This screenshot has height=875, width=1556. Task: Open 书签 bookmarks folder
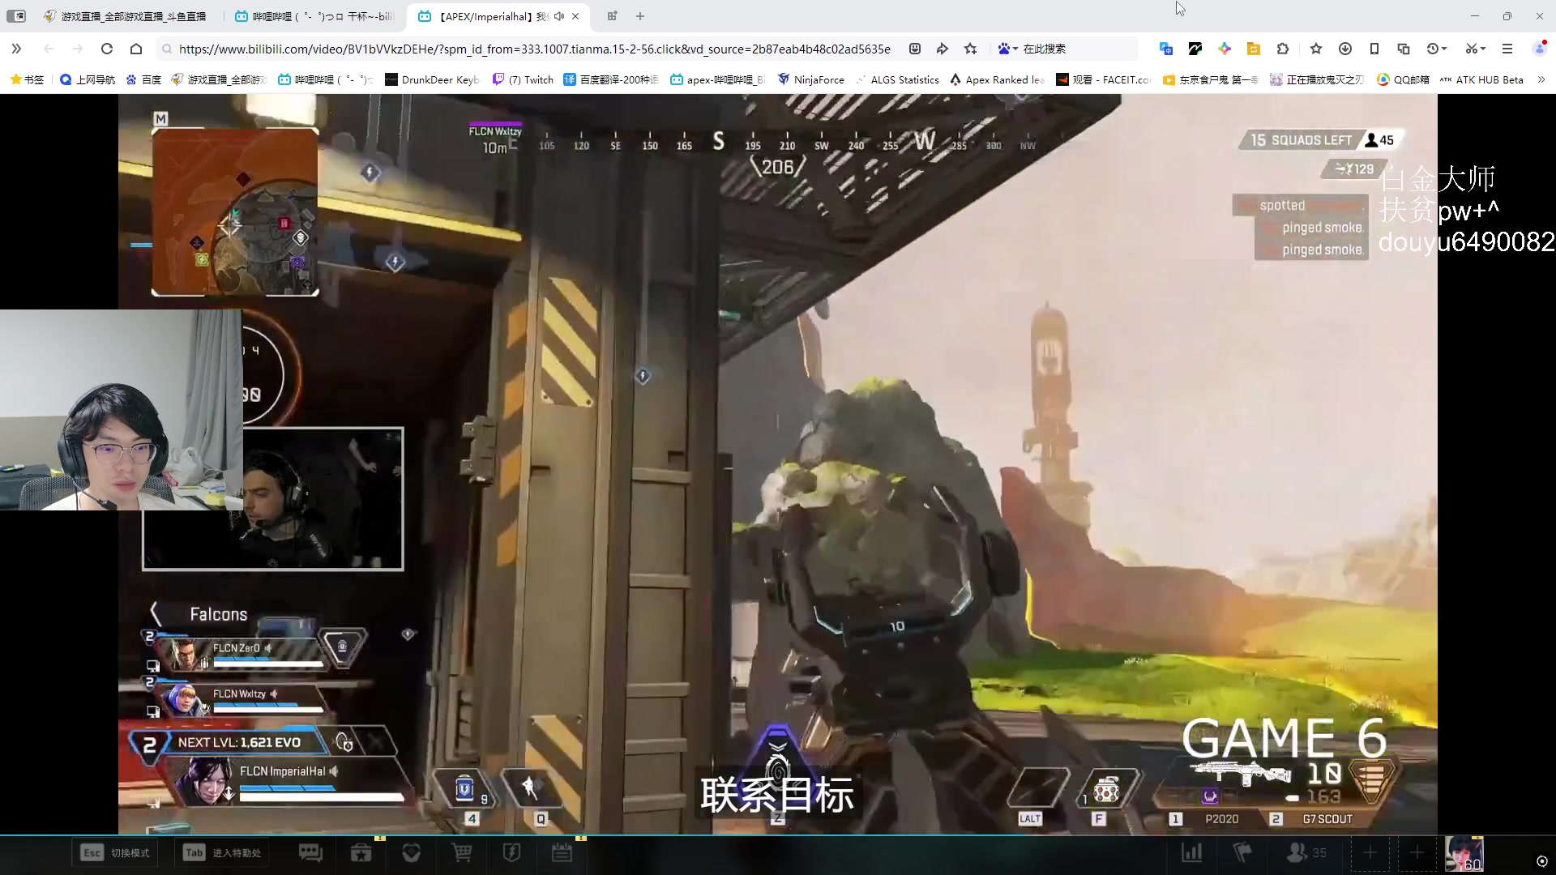click(26, 79)
